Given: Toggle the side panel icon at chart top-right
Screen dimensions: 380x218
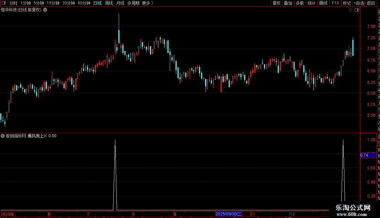Looking at the screenshot, I should 357,10.
